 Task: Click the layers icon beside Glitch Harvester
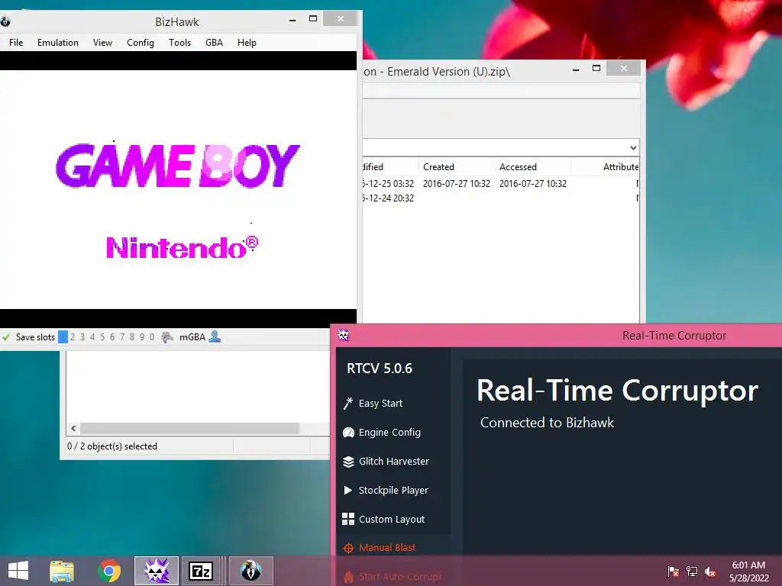[348, 462]
